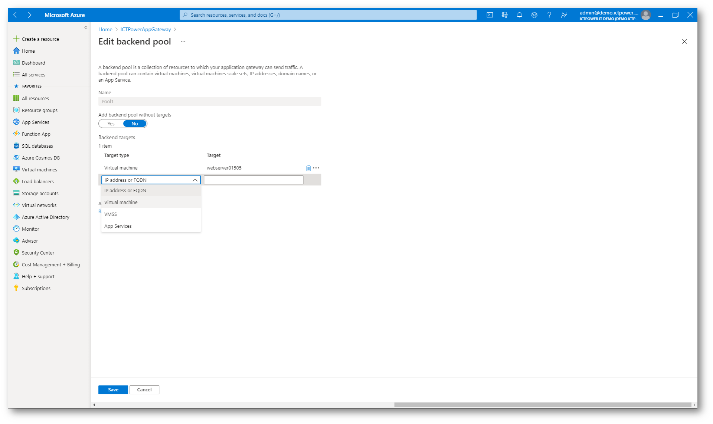Open portal settings gear
Image resolution: width=713 pixels, height=424 pixels.
click(x=534, y=15)
